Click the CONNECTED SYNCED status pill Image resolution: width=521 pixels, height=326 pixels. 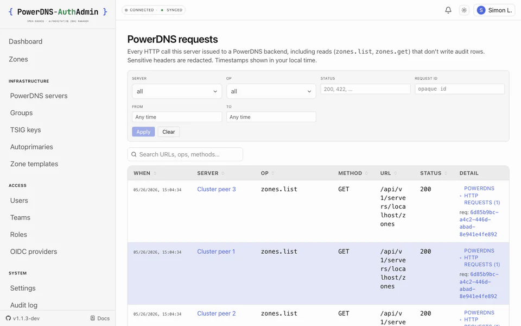pos(154,10)
